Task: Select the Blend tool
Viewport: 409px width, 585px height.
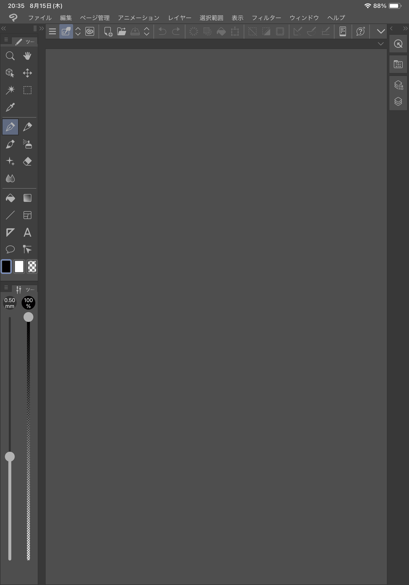Action: tap(10, 178)
